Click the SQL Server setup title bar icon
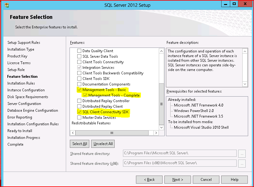This screenshot has width=254, height=187. click(x=6, y=5)
